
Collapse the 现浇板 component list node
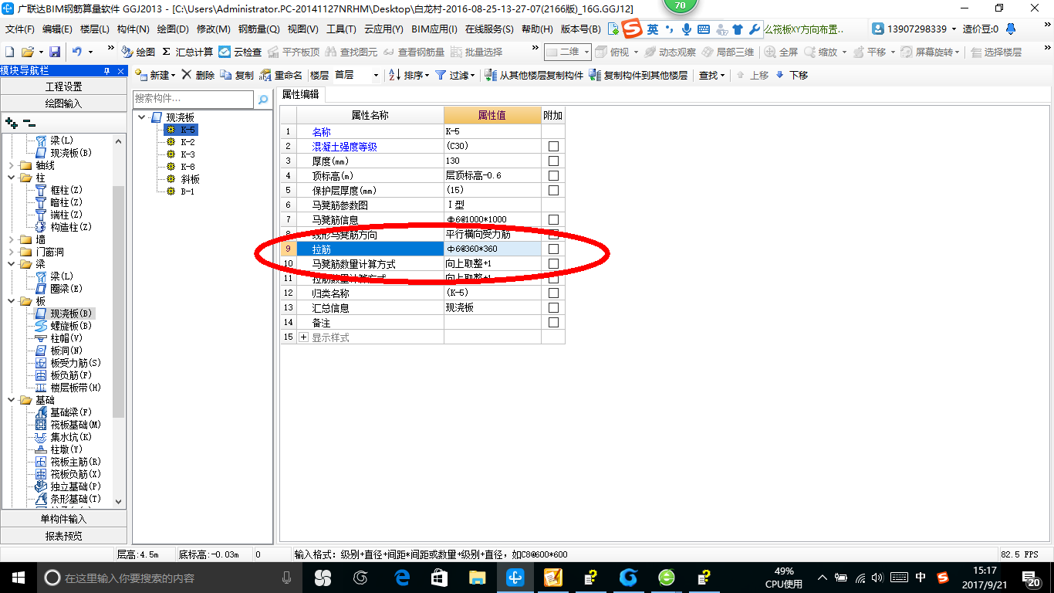point(142,117)
